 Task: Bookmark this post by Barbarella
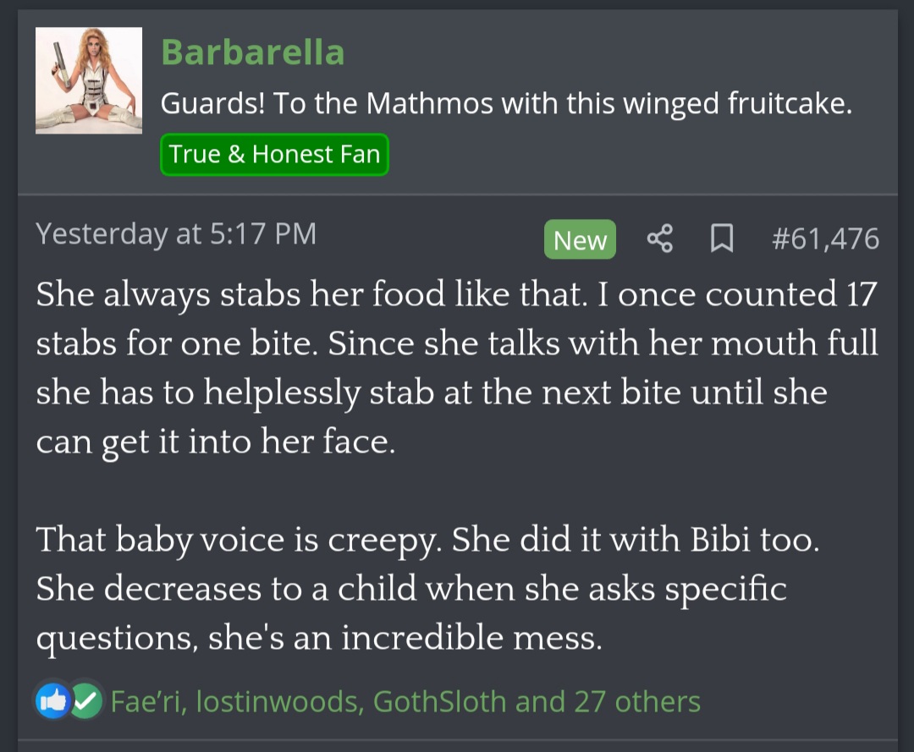pos(721,239)
